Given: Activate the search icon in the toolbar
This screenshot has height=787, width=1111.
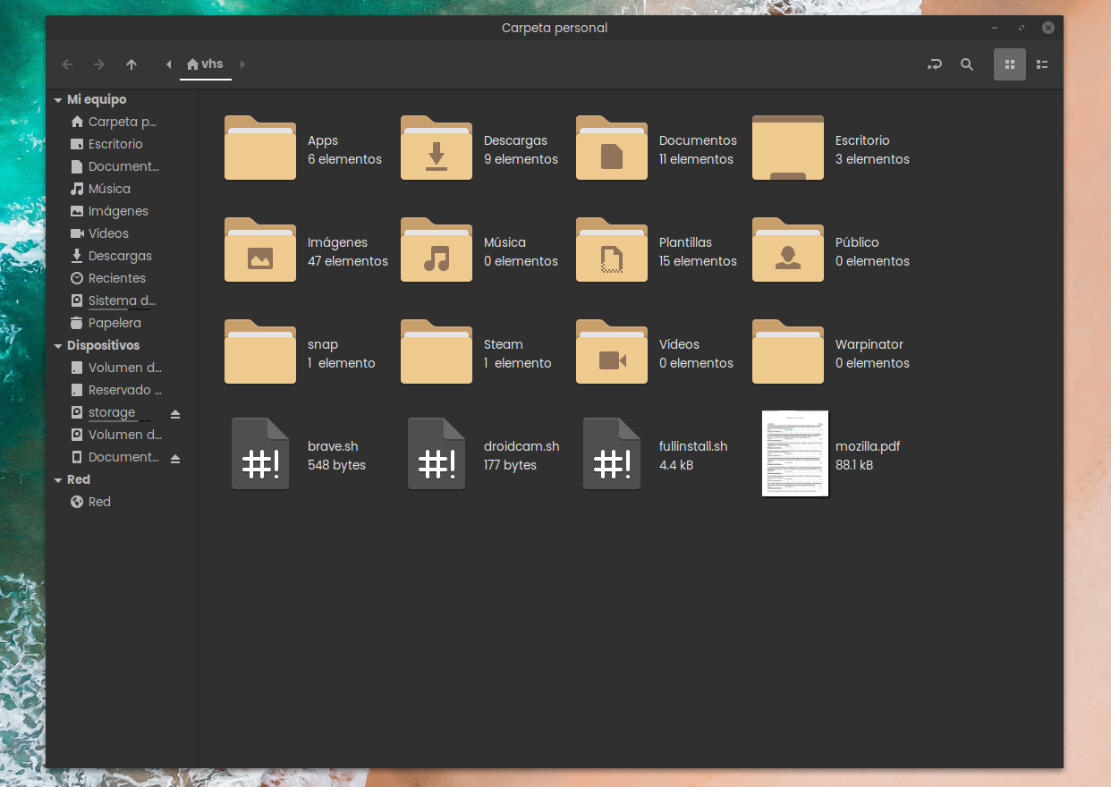Looking at the screenshot, I should (x=967, y=63).
